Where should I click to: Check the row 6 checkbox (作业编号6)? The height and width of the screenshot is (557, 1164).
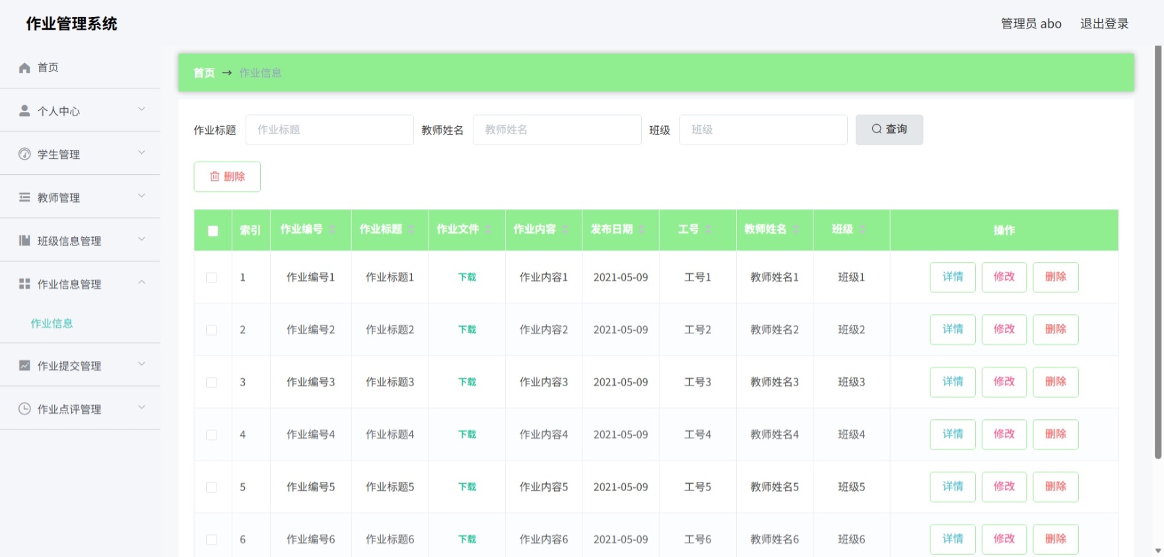(211, 540)
